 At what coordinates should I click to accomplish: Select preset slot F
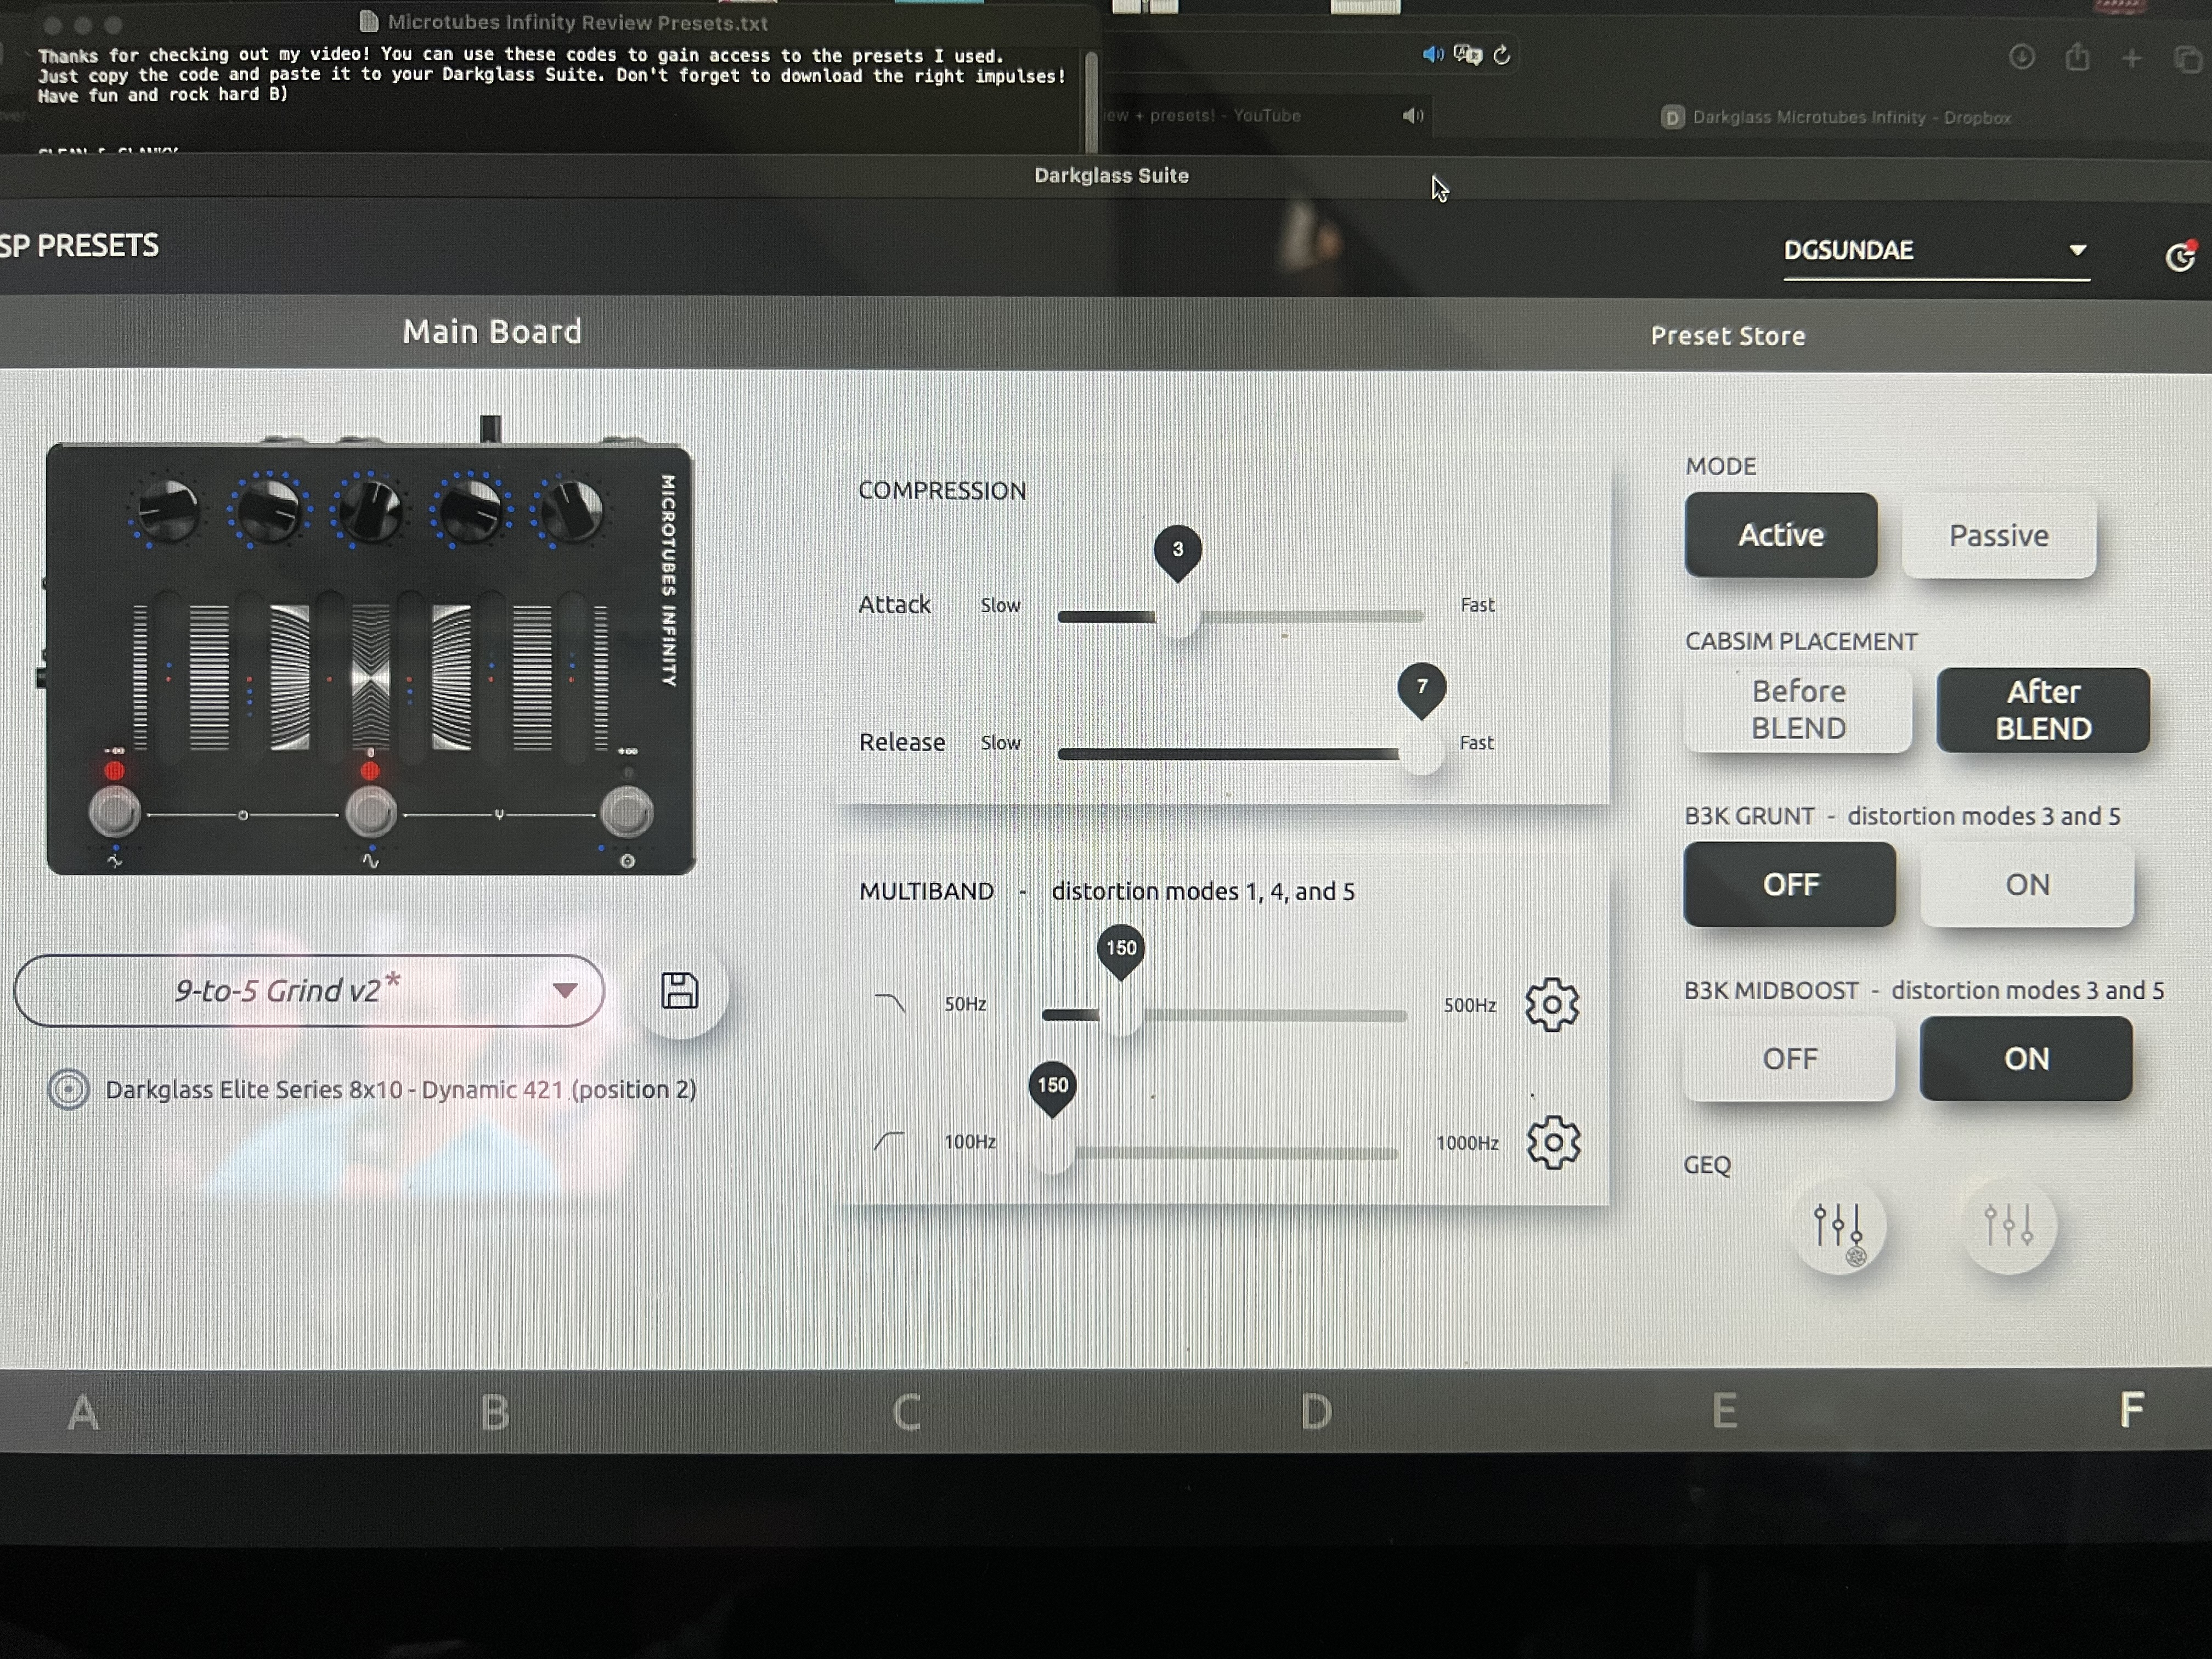click(x=2130, y=1411)
